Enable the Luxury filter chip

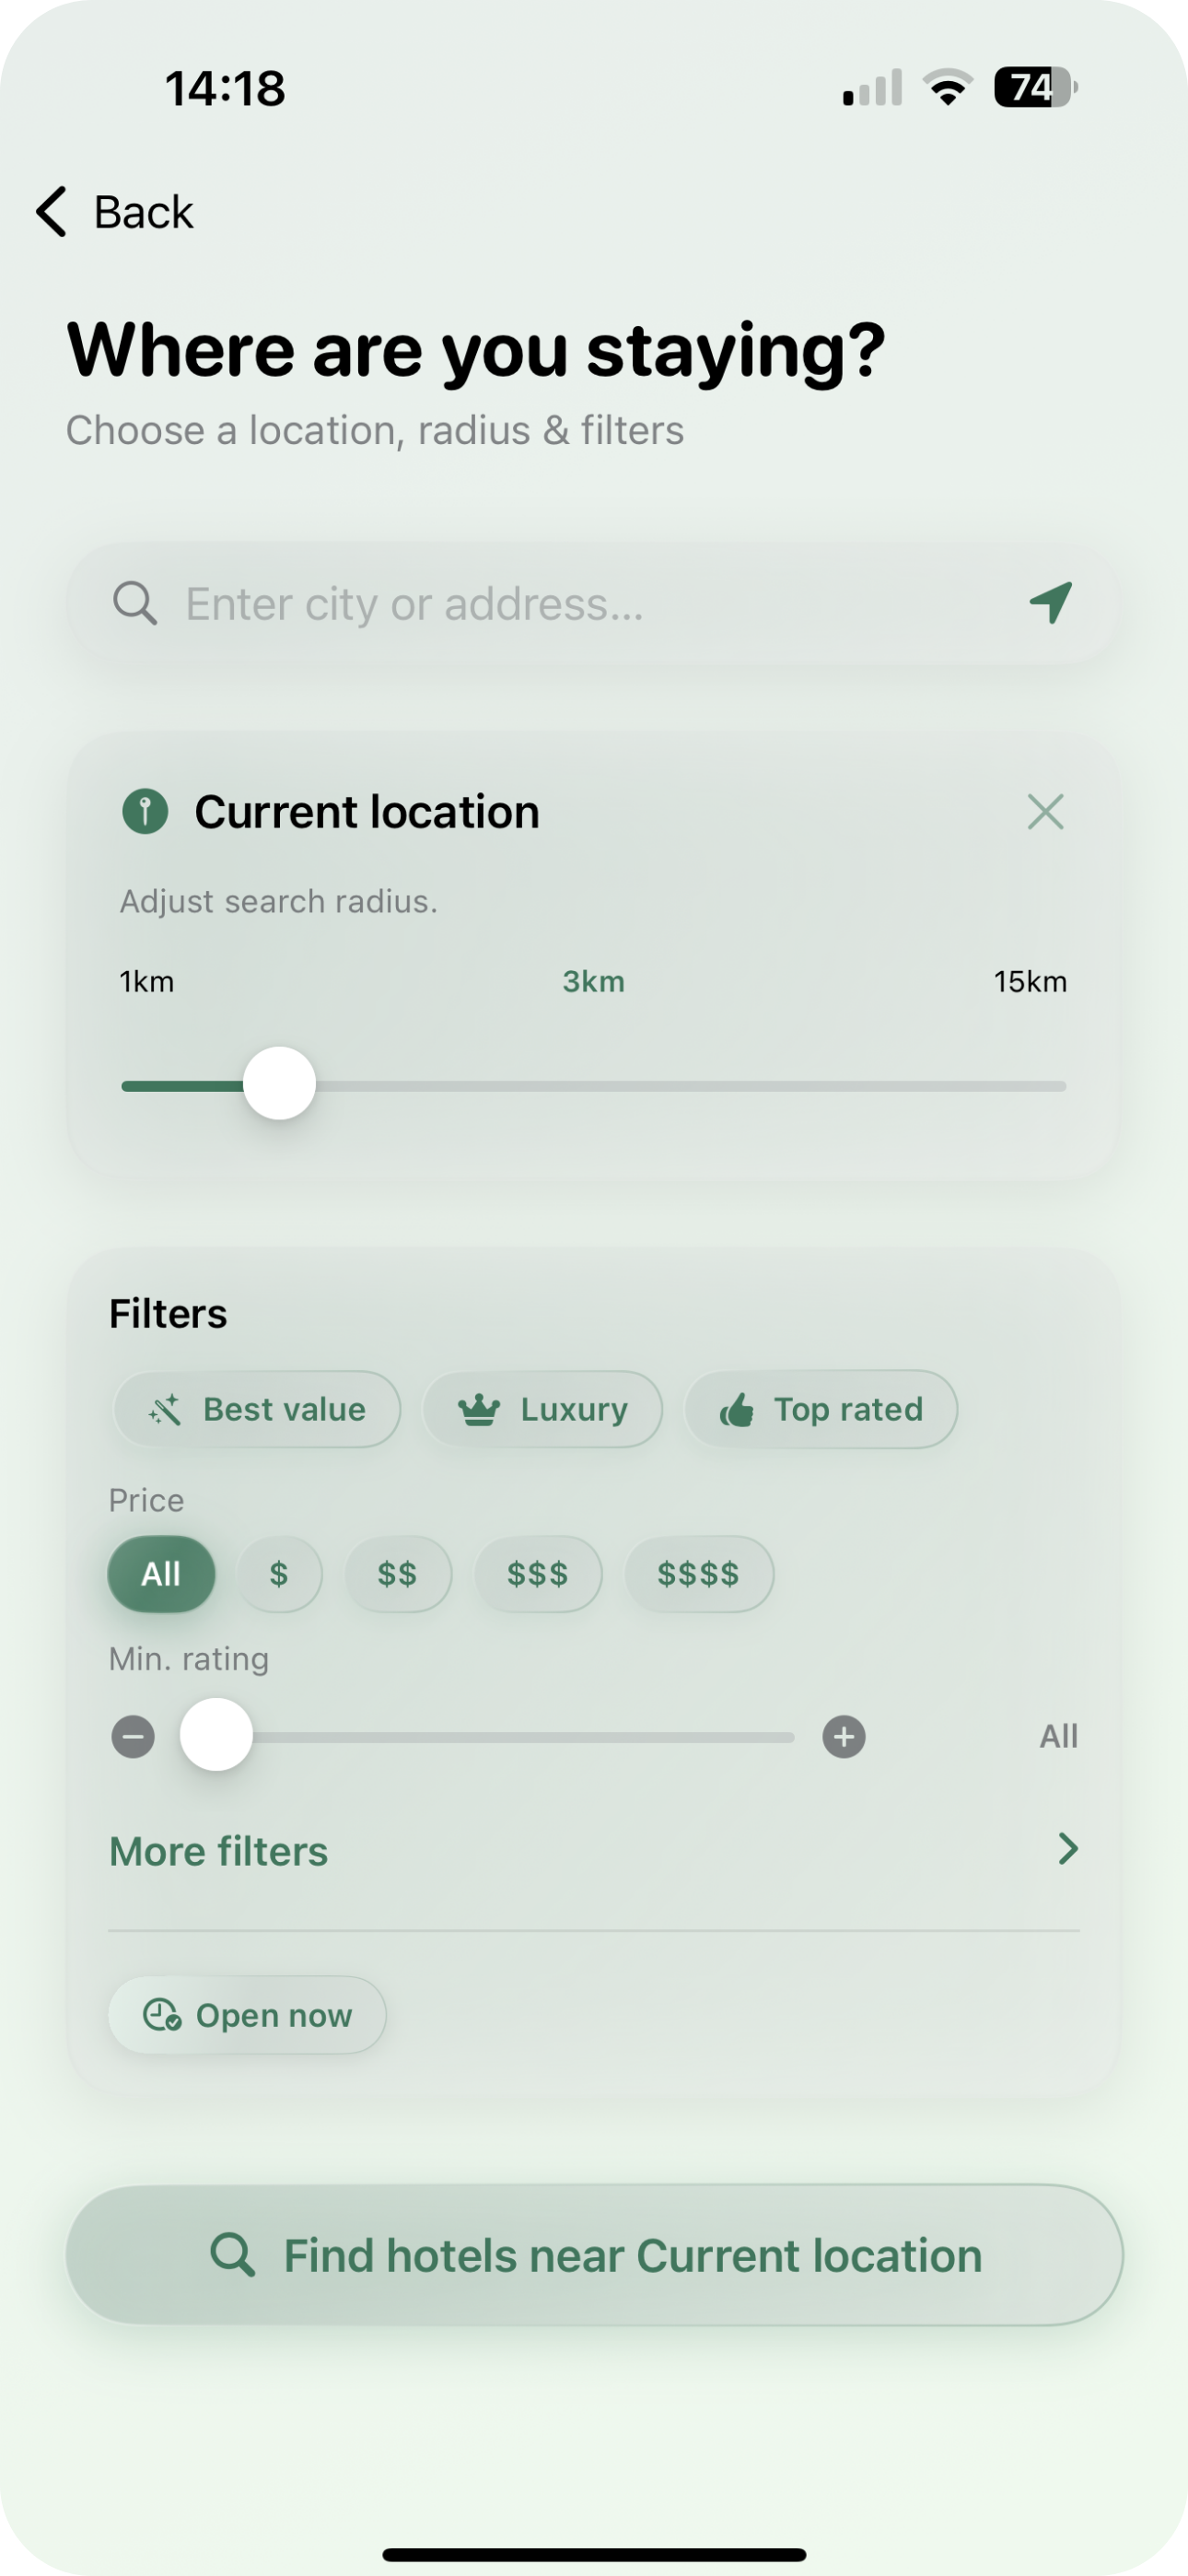[542, 1409]
